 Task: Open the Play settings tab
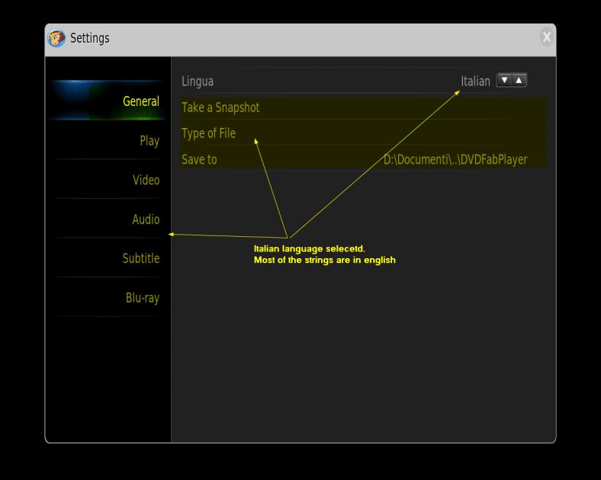pos(107,140)
